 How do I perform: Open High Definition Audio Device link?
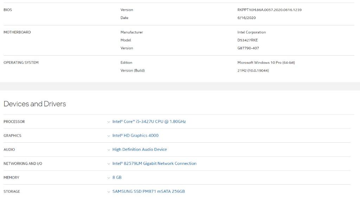[140, 149]
